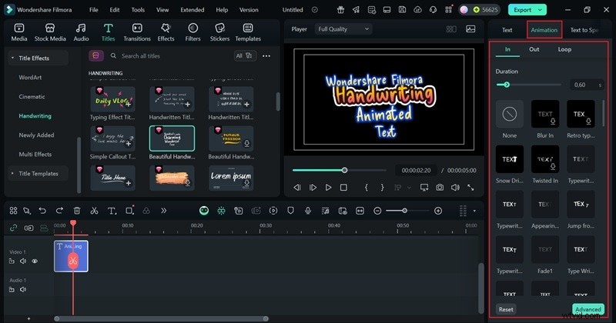
Task: Toggle Video 1 track visibility eye
Action: point(35,261)
